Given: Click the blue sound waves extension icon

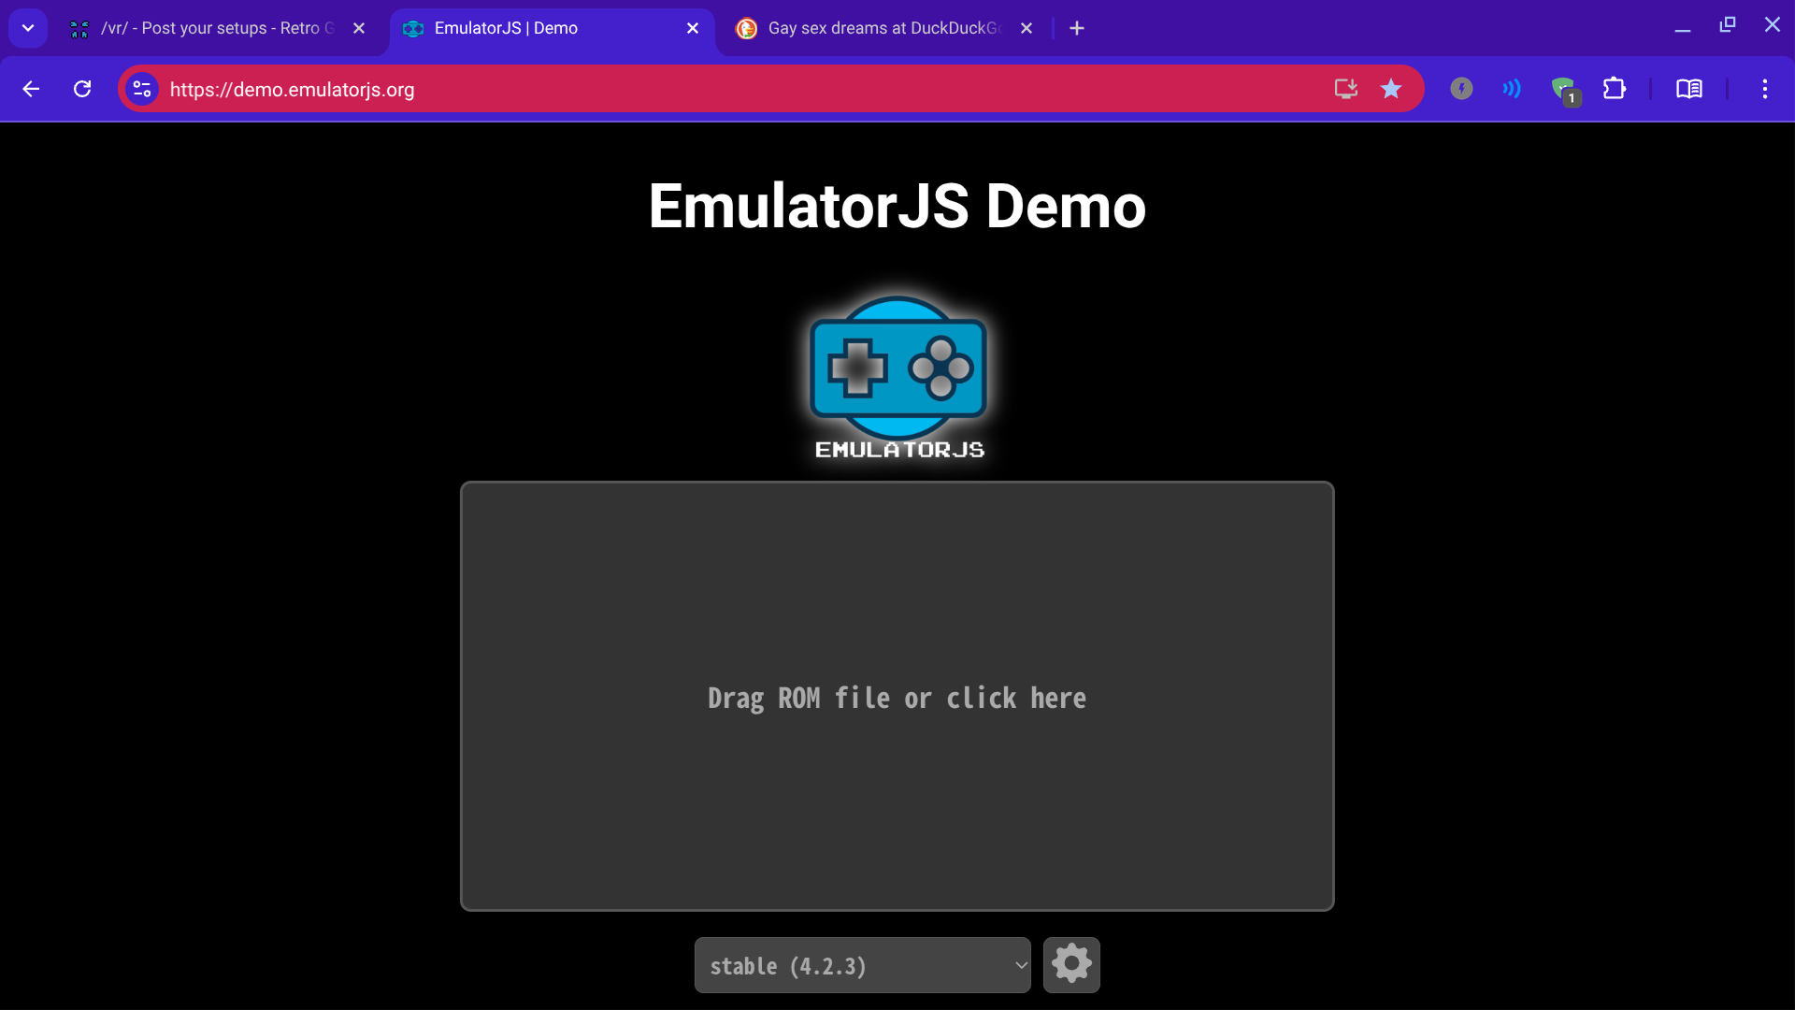Looking at the screenshot, I should coord(1512,89).
